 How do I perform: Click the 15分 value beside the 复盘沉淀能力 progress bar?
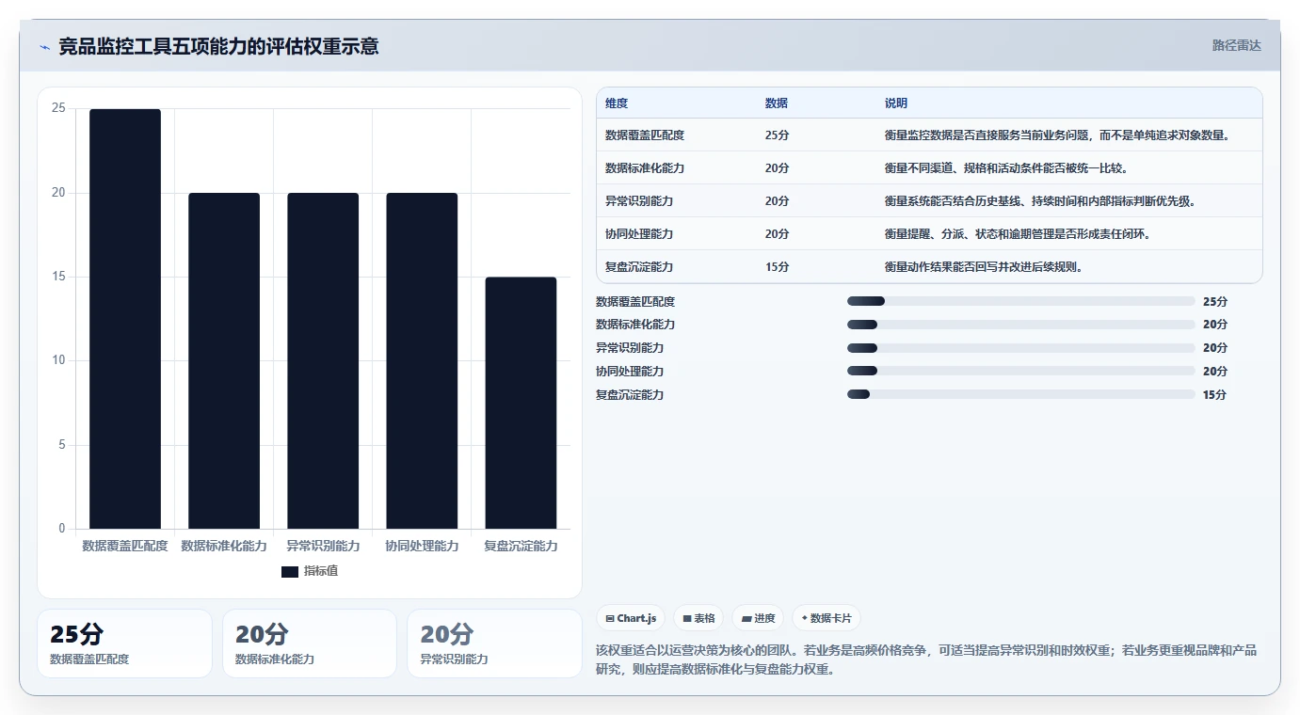tap(1214, 395)
